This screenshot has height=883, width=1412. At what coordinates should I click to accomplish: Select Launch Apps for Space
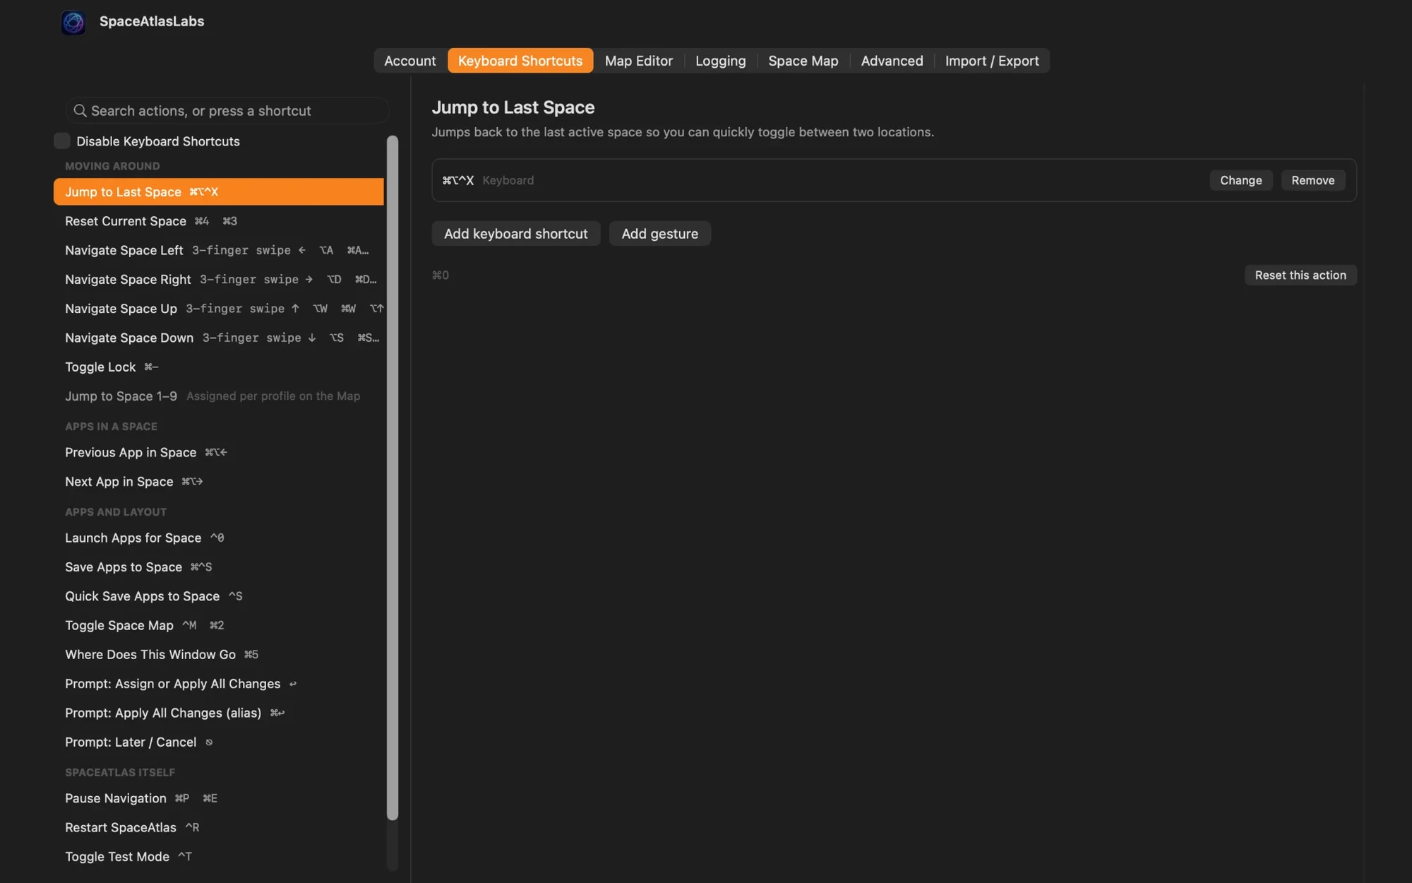point(219,538)
